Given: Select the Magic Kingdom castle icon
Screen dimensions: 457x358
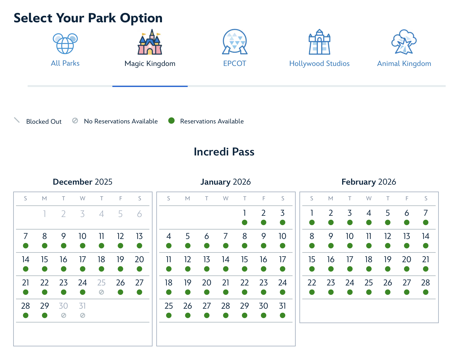Looking at the screenshot, I should (150, 42).
